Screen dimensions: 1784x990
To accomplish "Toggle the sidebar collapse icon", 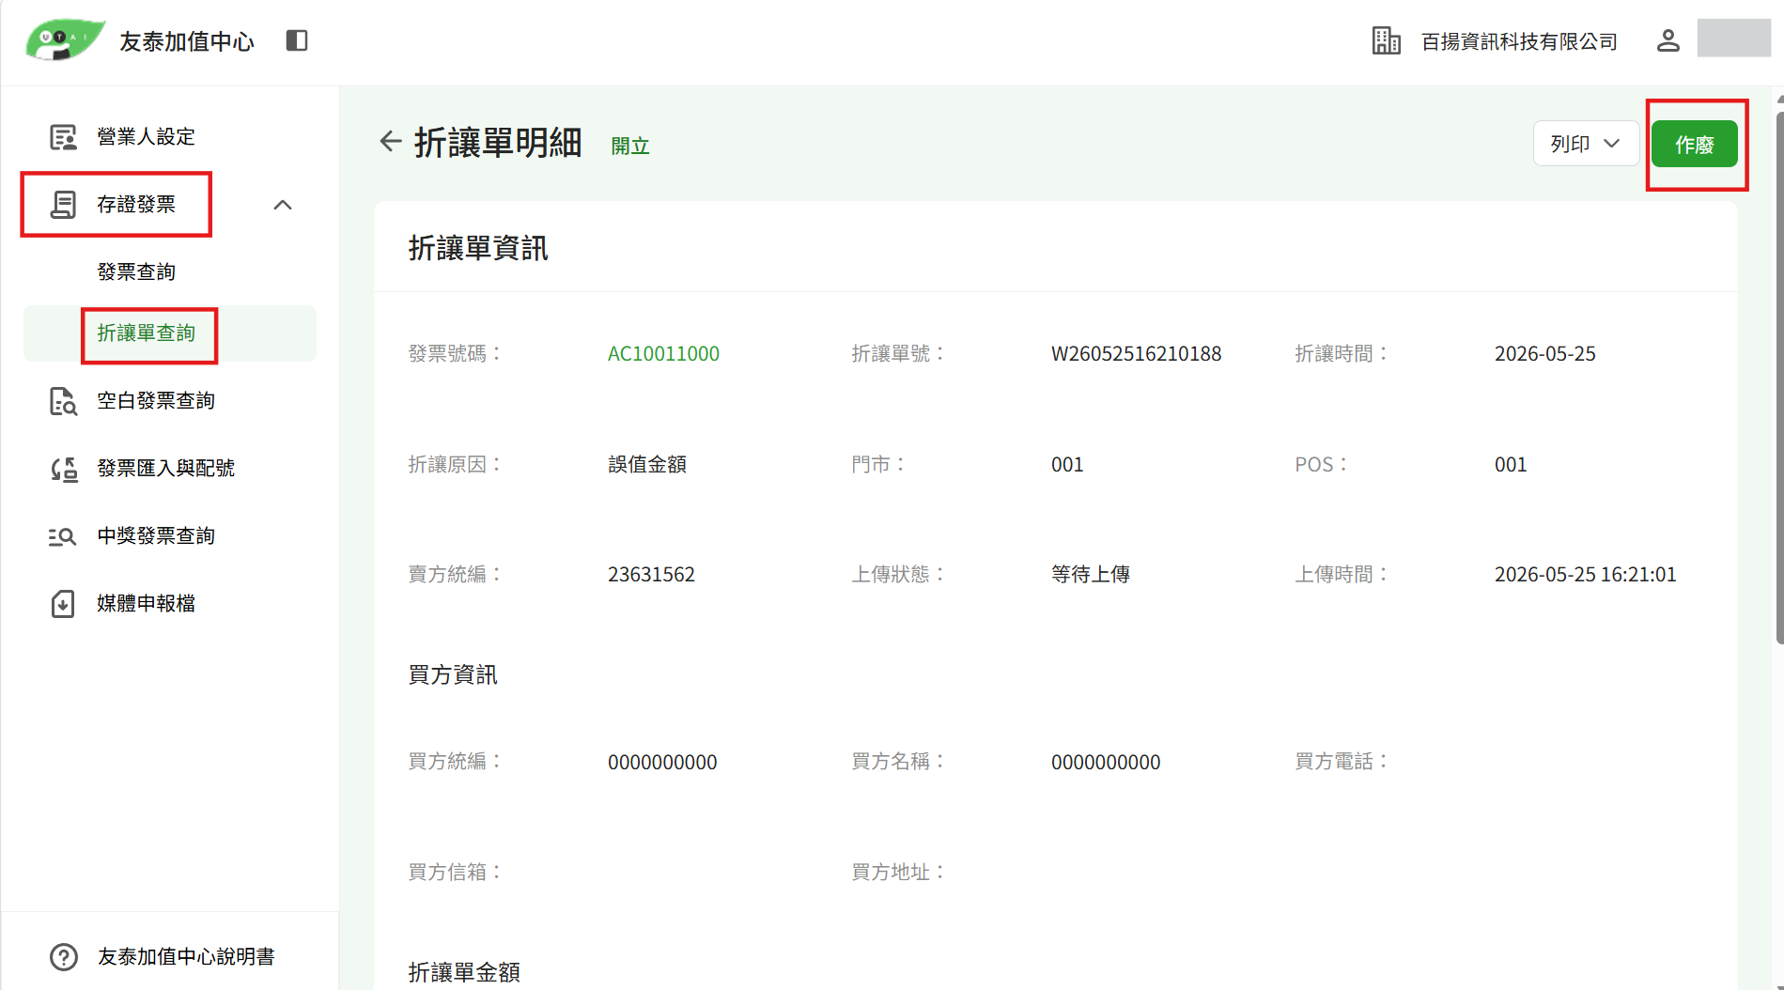I will (x=297, y=40).
